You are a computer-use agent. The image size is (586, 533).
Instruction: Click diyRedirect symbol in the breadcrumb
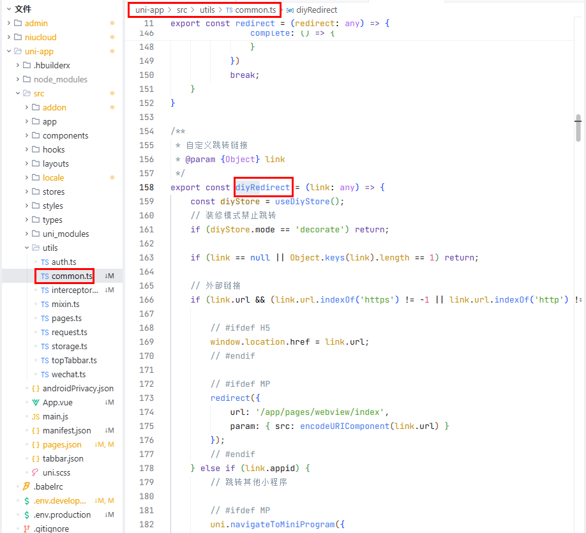coord(317,10)
